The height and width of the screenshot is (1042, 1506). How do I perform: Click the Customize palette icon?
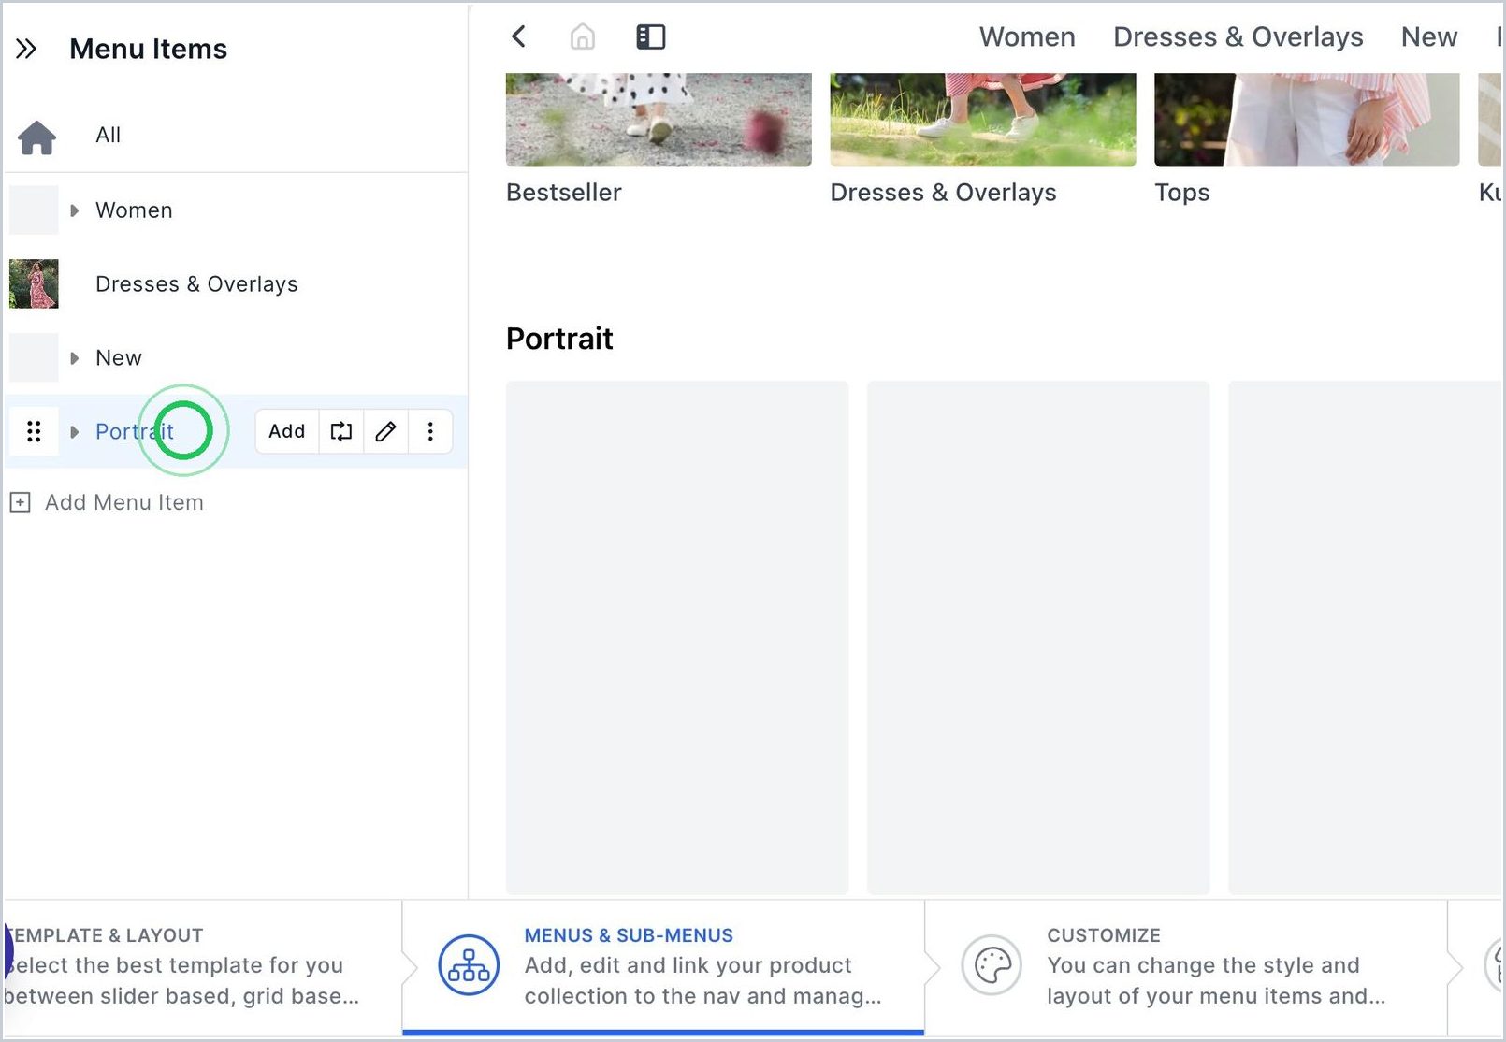coord(992,965)
